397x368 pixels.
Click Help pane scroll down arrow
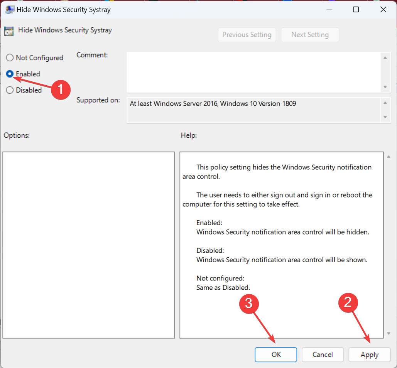(x=389, y=334)
